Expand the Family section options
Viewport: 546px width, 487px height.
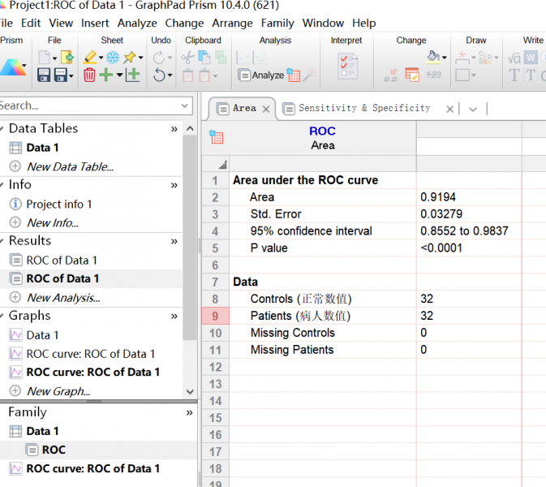click(x=189, y=413)
